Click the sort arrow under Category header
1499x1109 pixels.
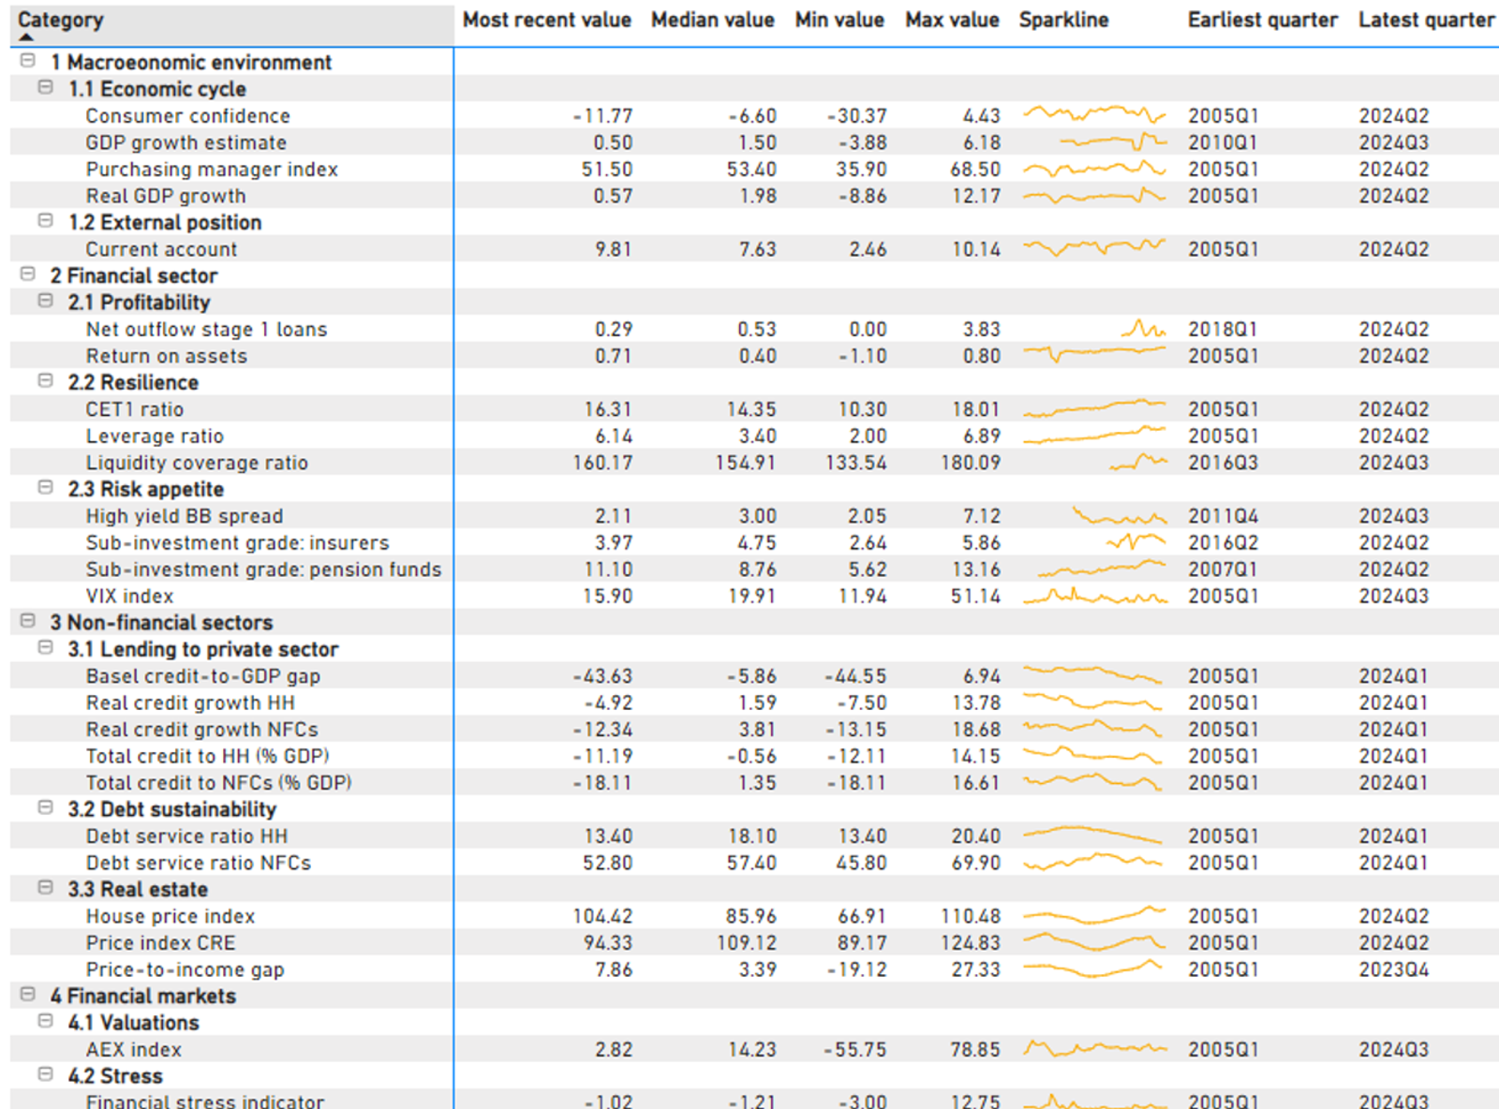tap(26, 37)
